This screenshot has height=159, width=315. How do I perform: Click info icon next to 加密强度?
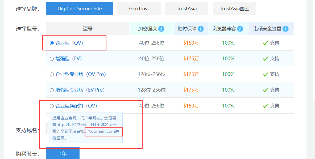coord(161,29)
